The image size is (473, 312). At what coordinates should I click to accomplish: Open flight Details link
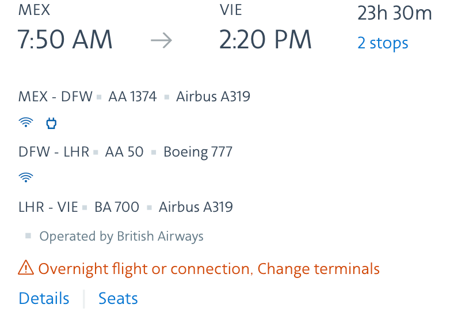44,298
